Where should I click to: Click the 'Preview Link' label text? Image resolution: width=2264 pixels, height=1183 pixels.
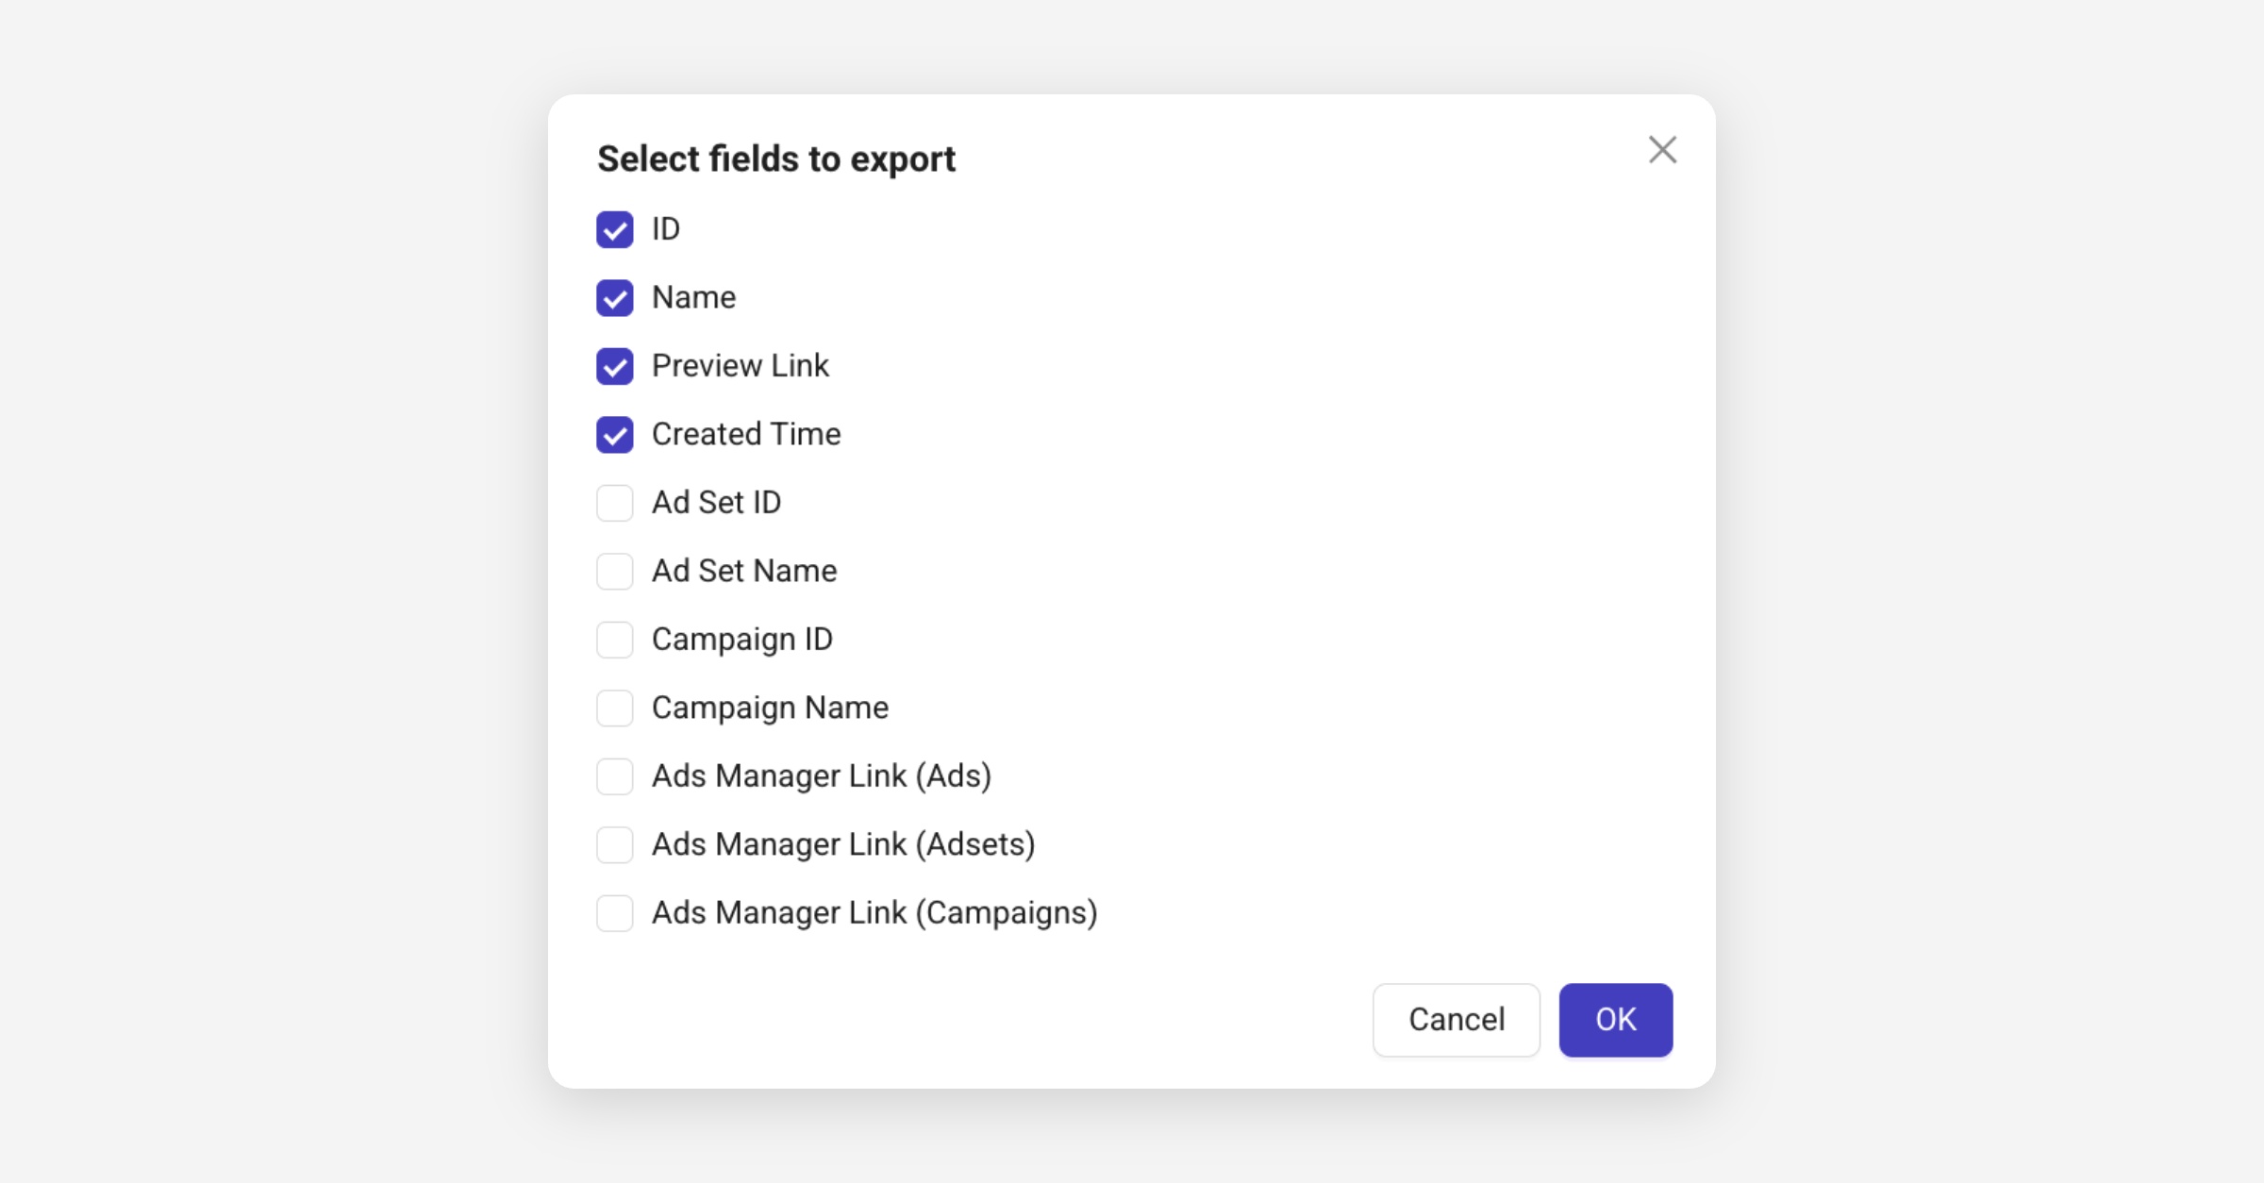(x=740, y=366)
